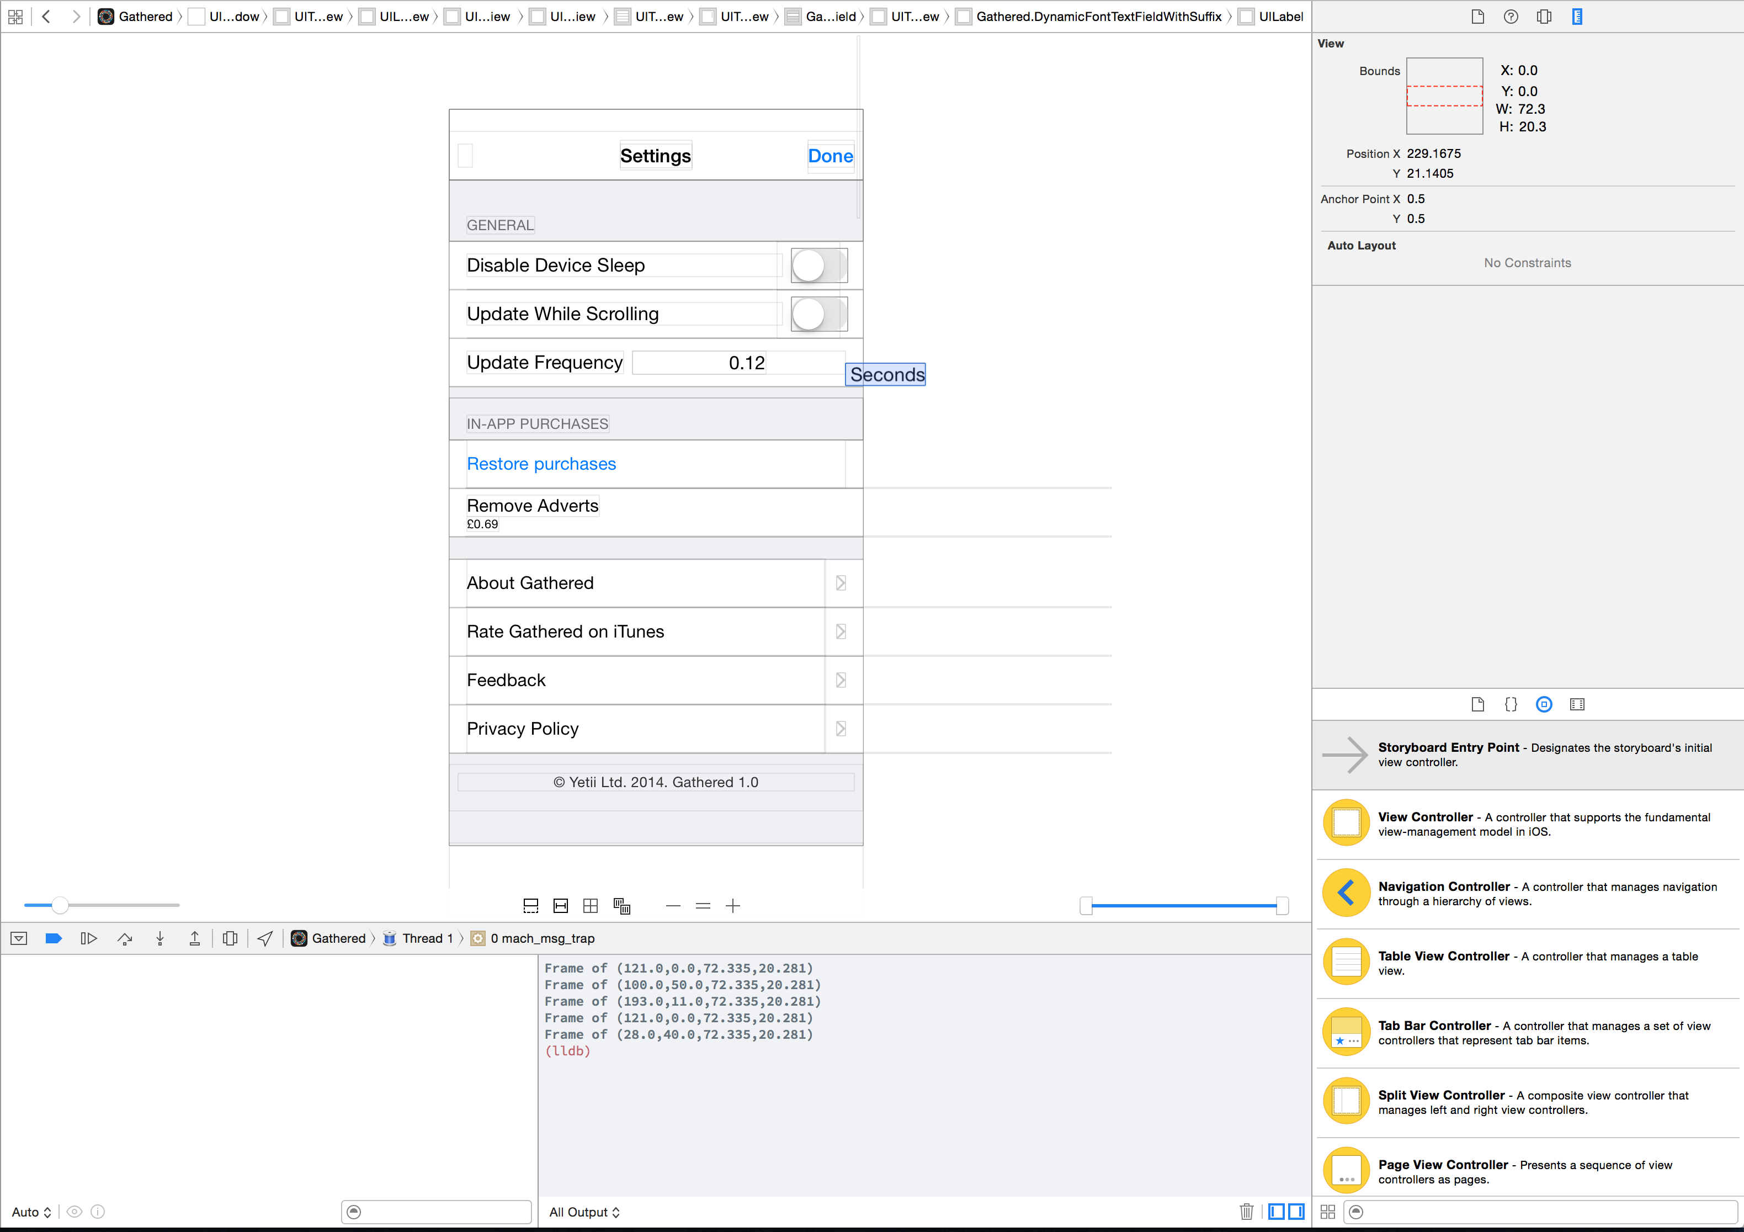Screen dimensions: 1744x1232
Task: Clear console with the trash icon
Action: (1246, 1212)
